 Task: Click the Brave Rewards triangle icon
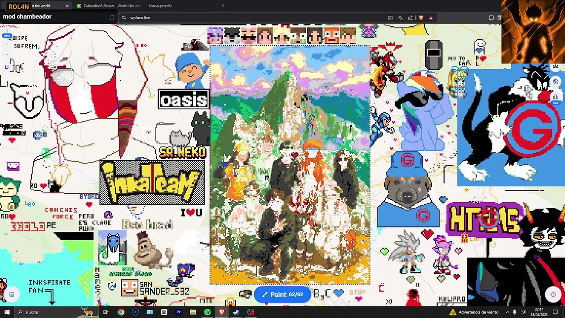[x=430, y=18]
